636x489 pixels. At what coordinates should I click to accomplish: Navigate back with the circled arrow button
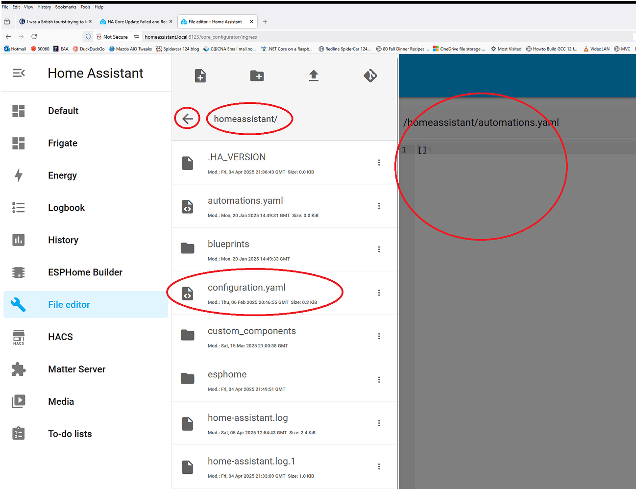point(187,118)
